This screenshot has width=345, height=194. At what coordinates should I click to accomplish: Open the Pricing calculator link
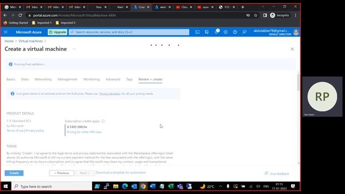click(110, 94)
